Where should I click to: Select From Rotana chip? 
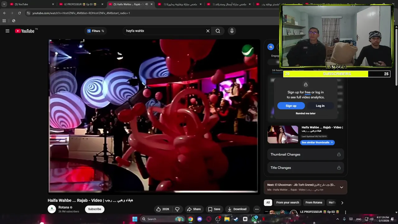(314, 203)
